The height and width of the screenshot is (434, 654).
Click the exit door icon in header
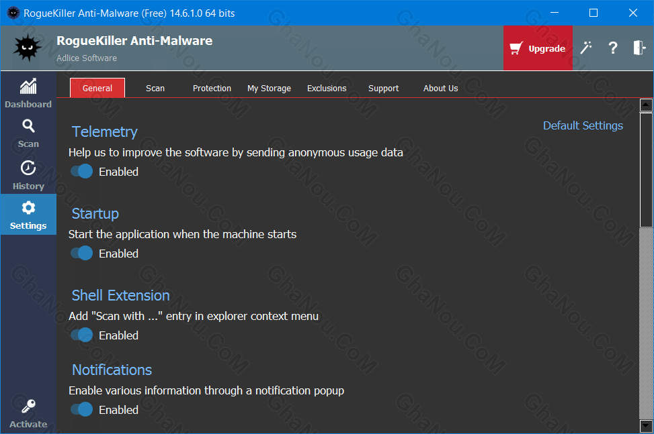click(639, 48)
